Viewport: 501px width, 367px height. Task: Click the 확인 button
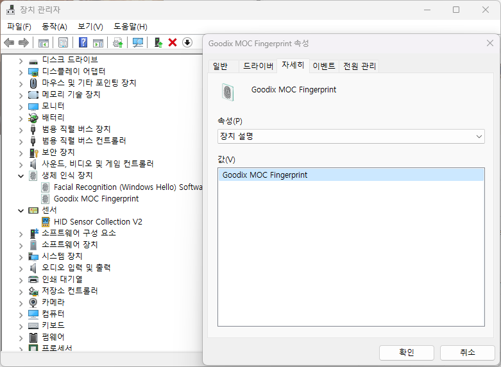point(407,352)
